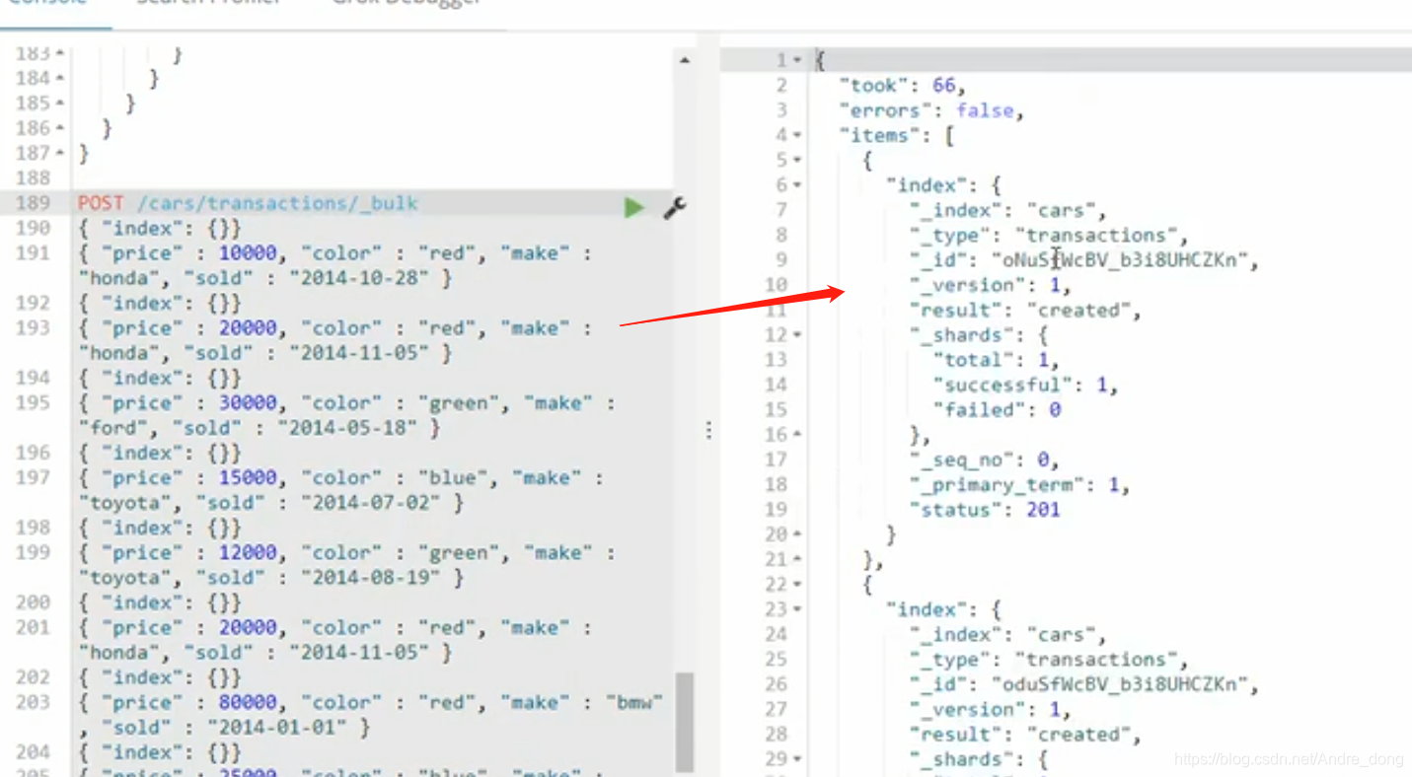Toggle fold marker at response line 21
This screenshot has height=777, width=1412.
tap(797, 560)
